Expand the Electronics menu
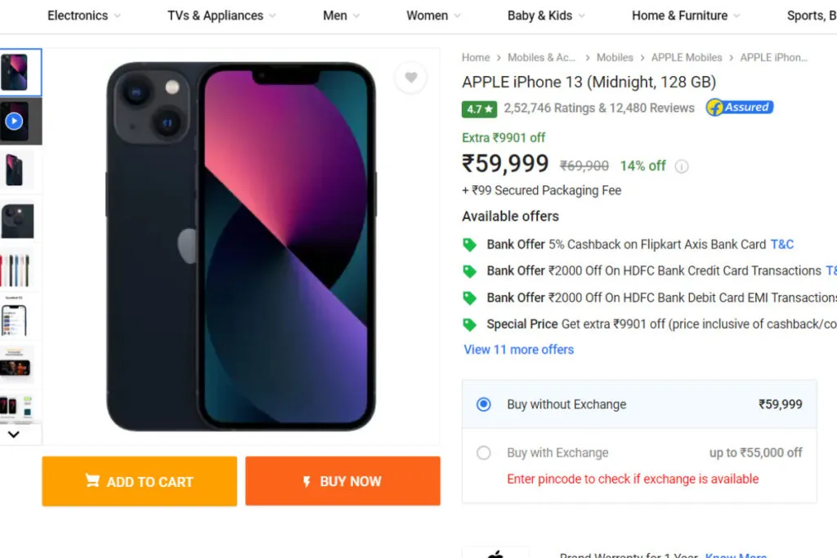The height and width of the screenshot is (558, 837). [x=84, y=16]
